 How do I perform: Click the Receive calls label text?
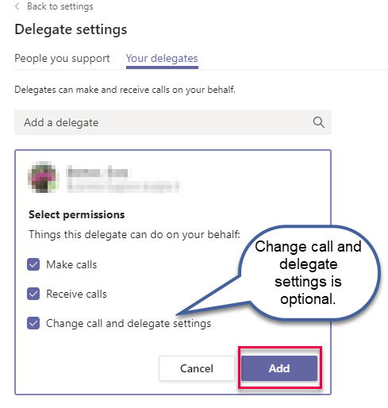(76, 294)
